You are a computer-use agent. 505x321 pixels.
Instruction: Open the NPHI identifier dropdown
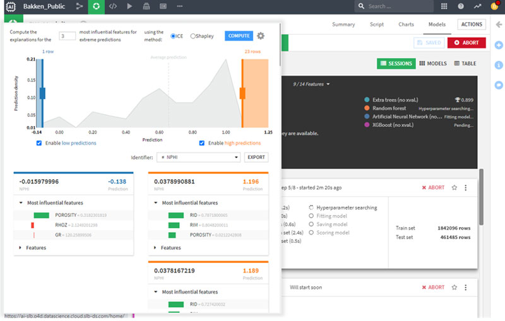point(198,157)
